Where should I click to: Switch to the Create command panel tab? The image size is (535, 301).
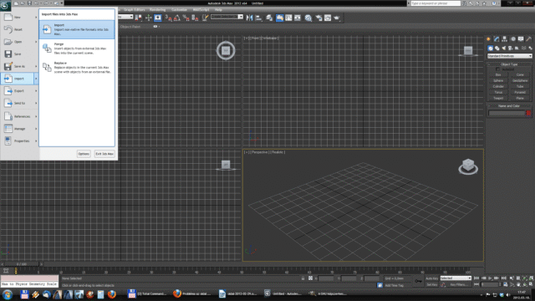[x=488, y=39]
